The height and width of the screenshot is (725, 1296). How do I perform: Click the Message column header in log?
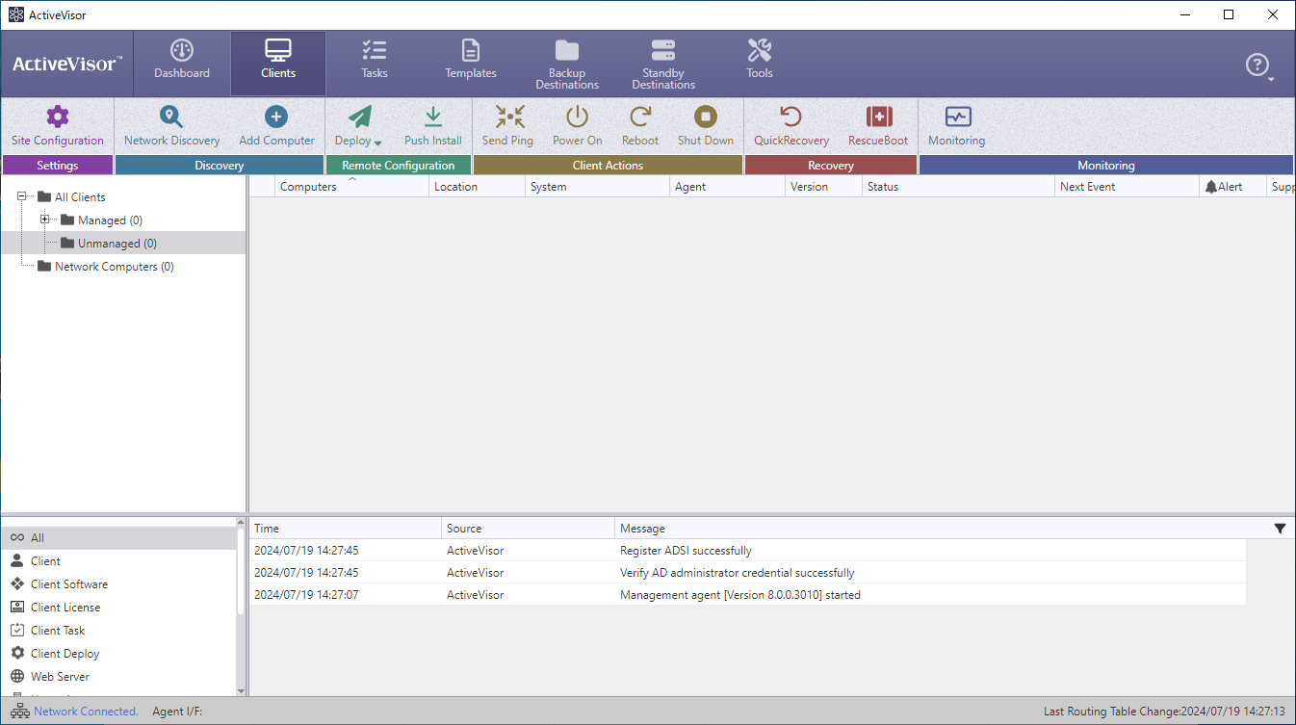(x=944, y=529)
